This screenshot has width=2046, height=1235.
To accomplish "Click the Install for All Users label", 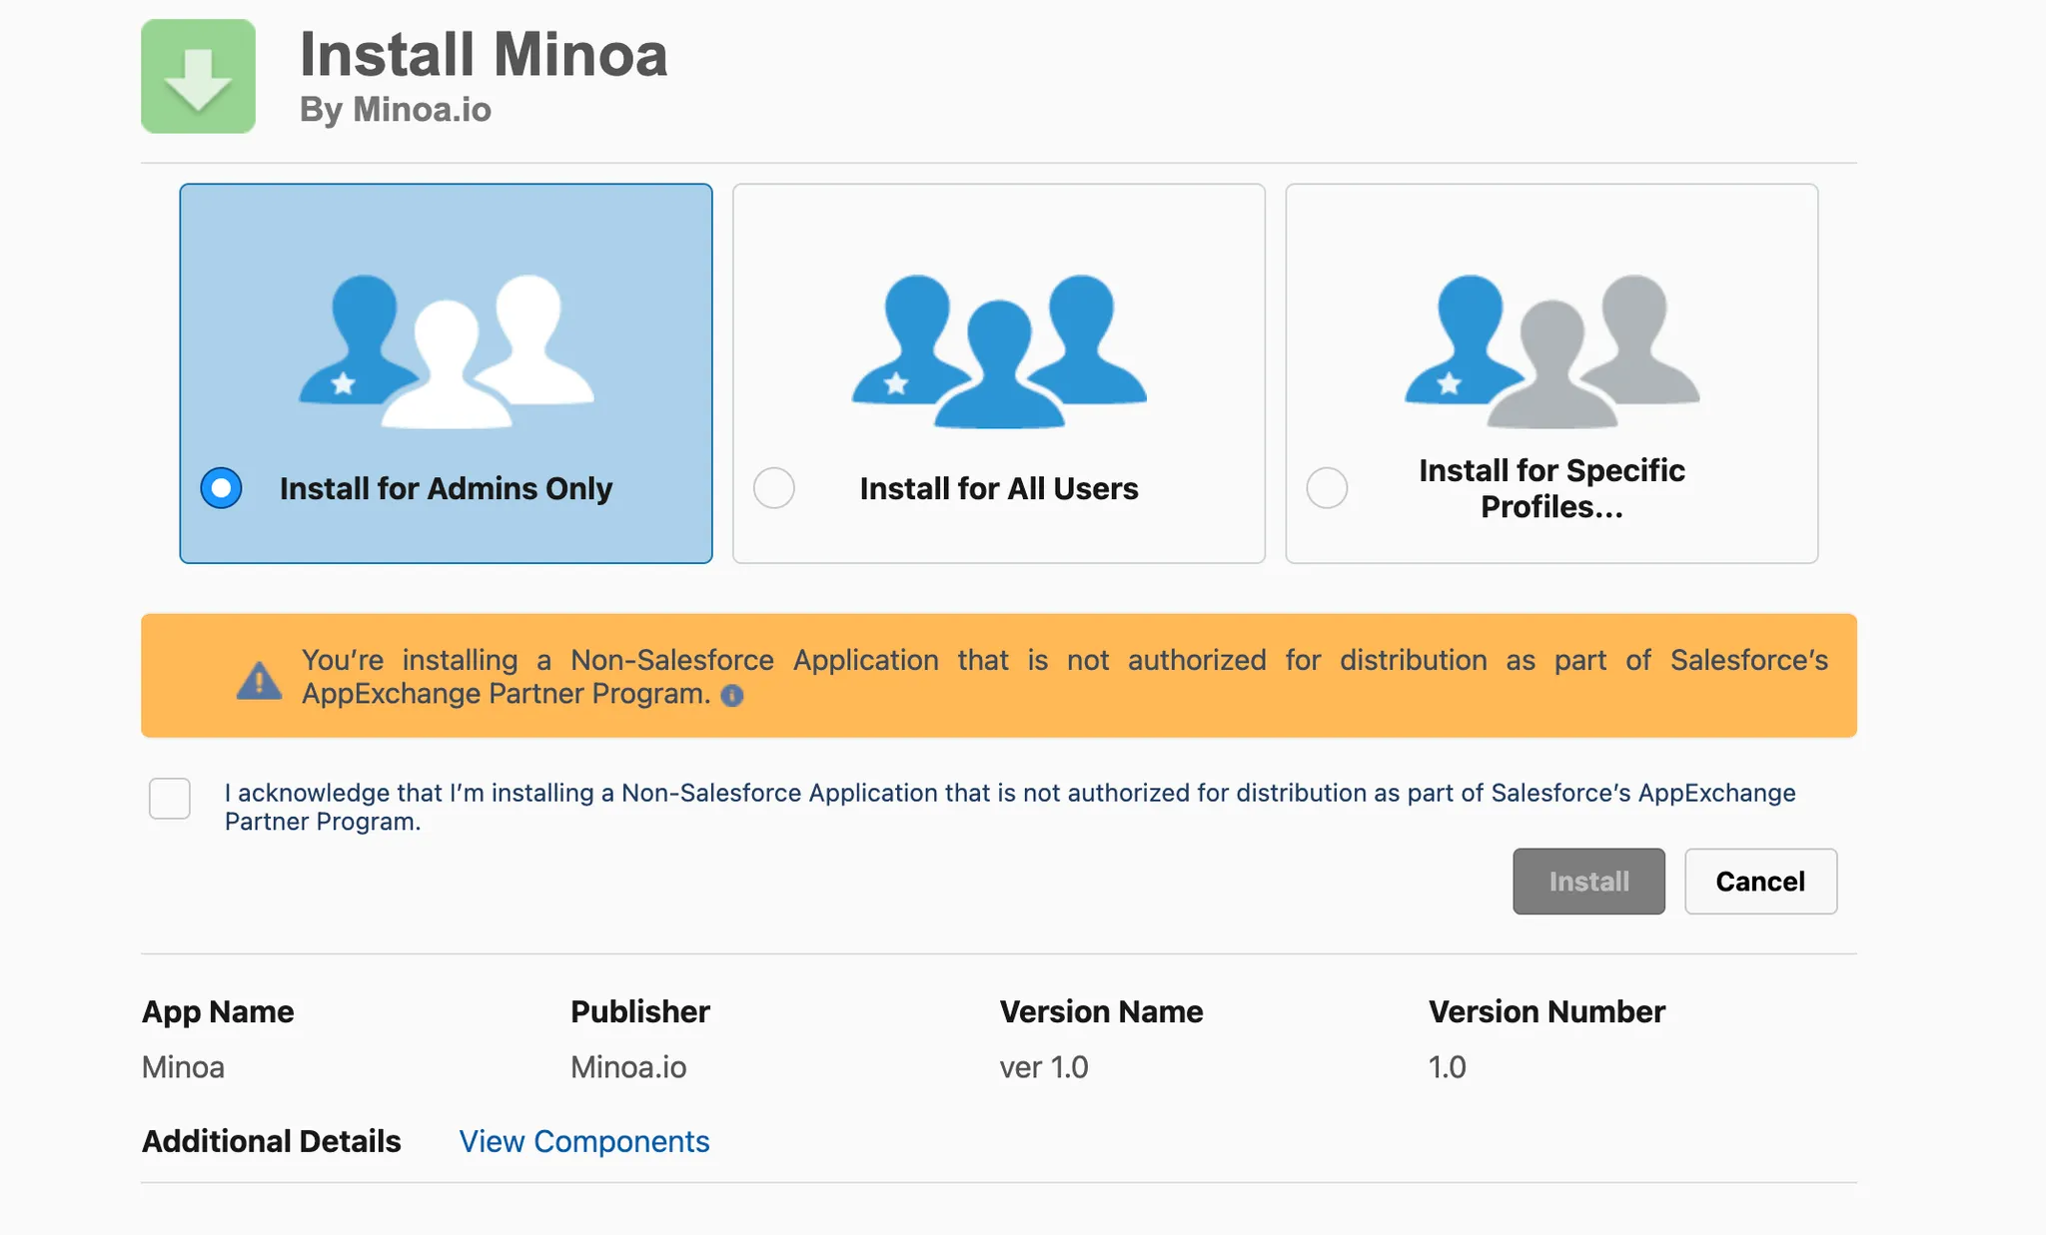I will tap(998, 488).
